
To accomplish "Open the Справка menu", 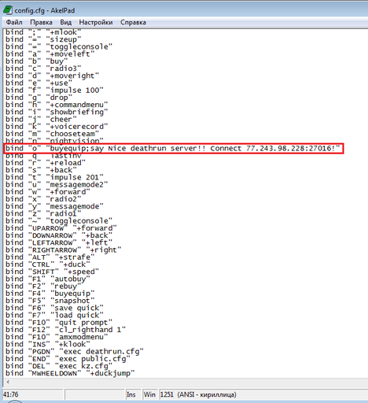I will point(133,22).
